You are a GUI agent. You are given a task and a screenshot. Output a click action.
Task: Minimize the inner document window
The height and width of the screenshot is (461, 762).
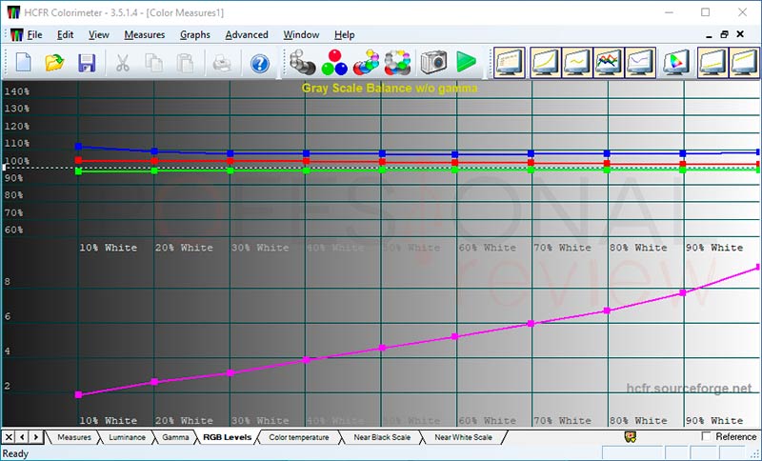[709, 35]
